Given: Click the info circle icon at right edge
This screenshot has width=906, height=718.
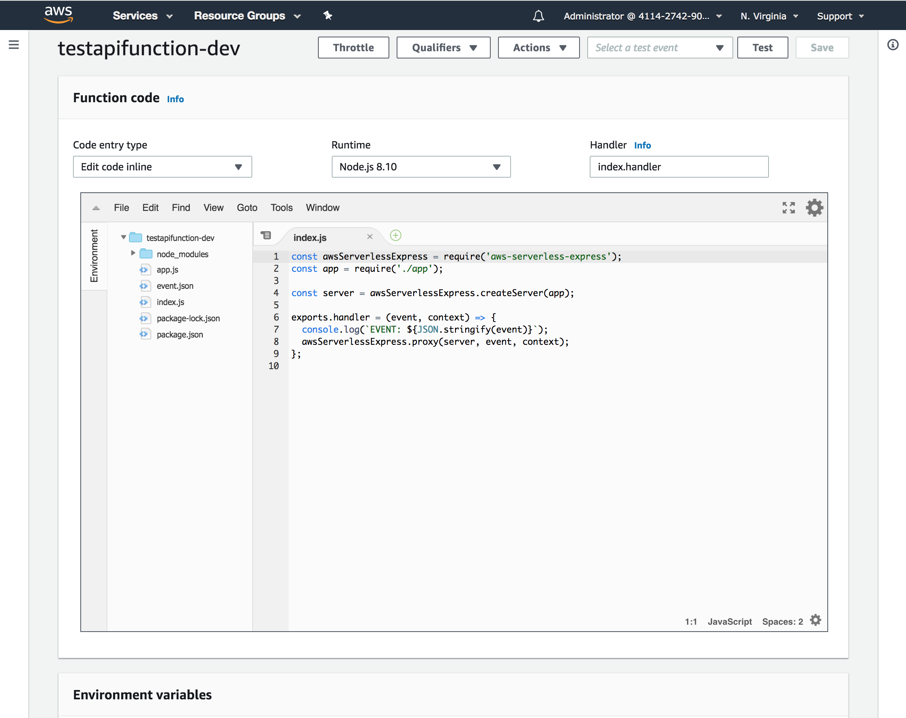Looking at the screenshot, I should 893,45.
